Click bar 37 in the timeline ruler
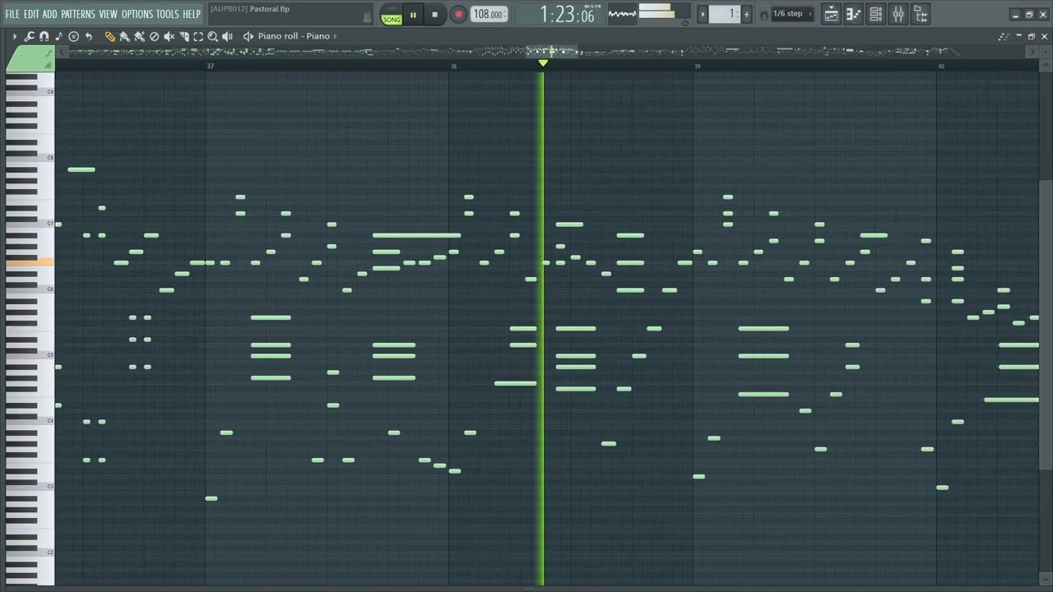This screenshot has height=592, width=1053. (x=211, y=66)
